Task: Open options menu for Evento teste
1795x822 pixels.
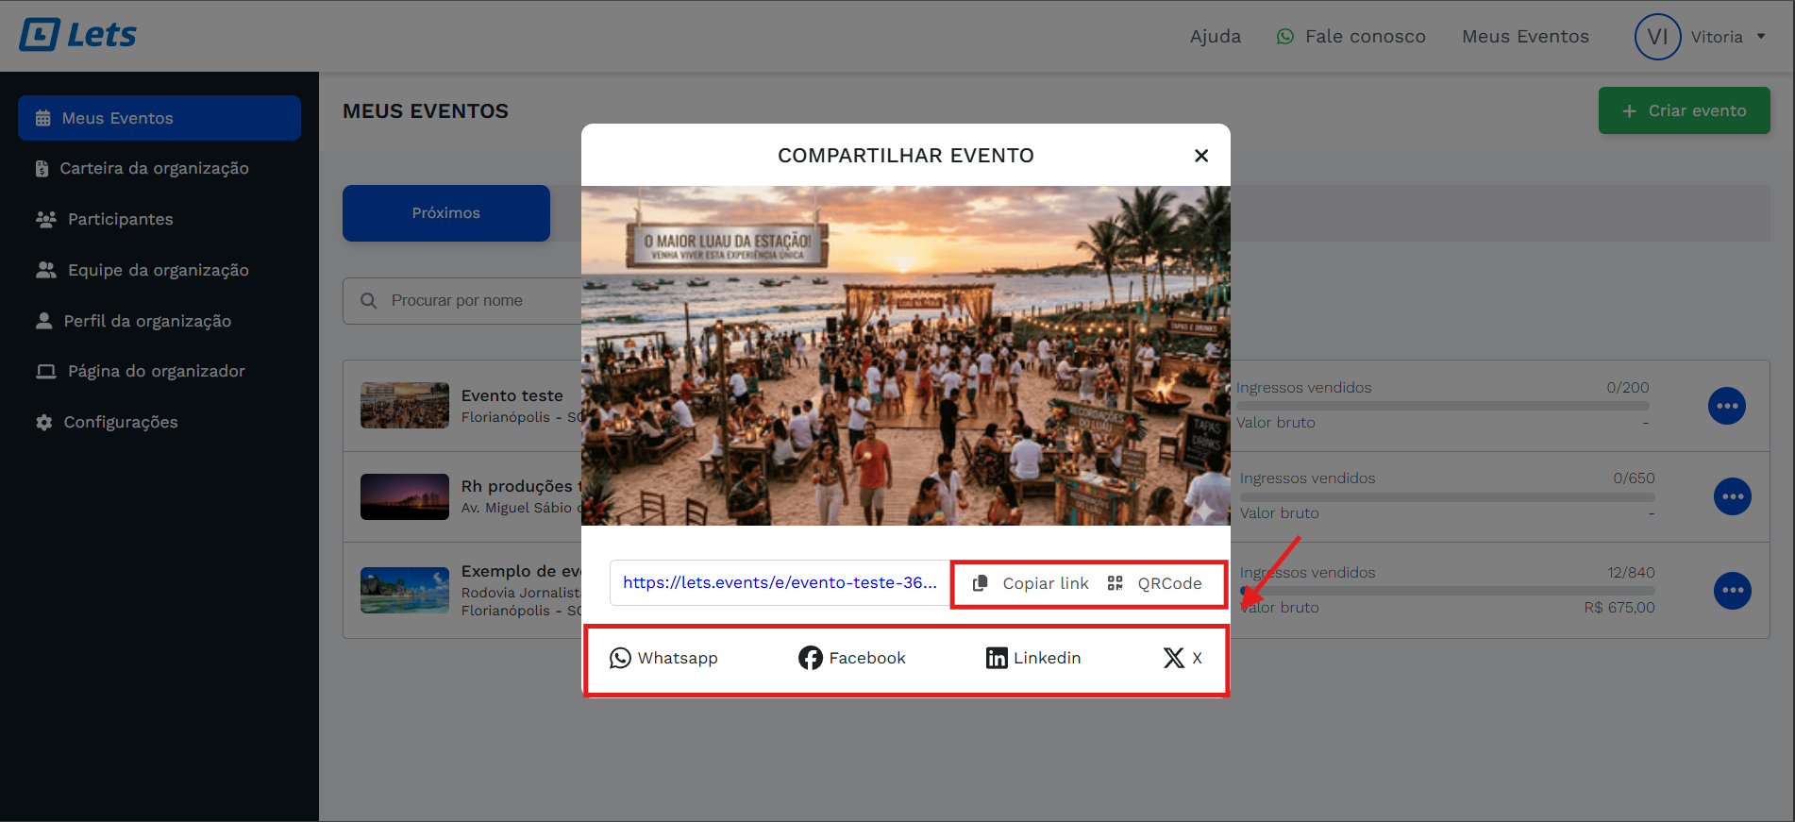Action: click(1726, 406)
